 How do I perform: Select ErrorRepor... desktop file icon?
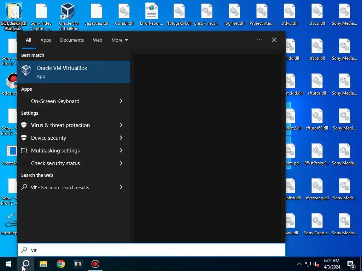coord(151,14)
